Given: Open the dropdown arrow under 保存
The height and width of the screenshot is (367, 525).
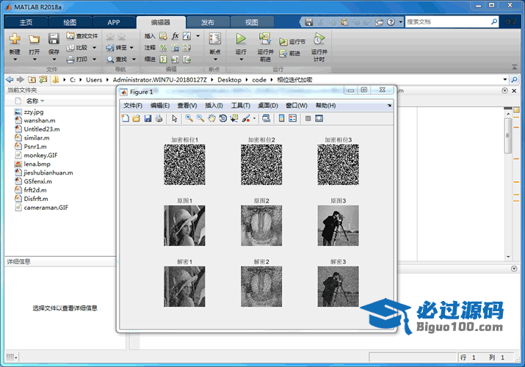Looking at the screenshot, I should (54, 59).
